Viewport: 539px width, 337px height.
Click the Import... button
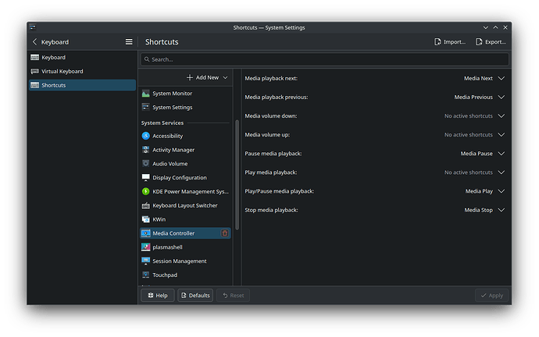[450, 42]
